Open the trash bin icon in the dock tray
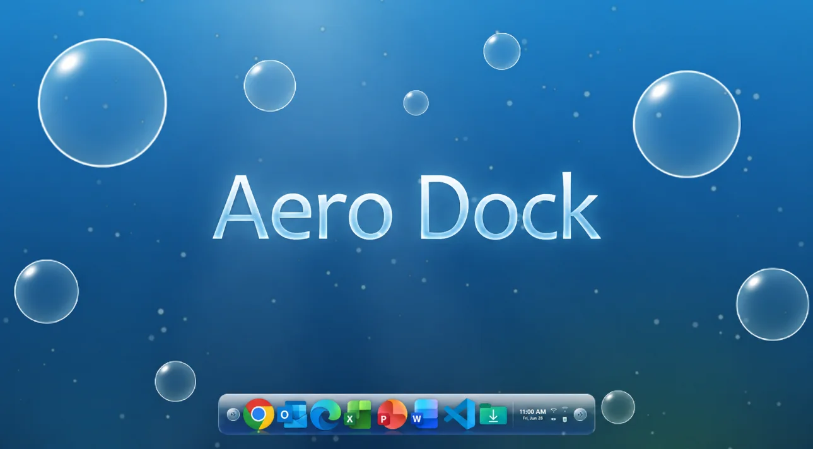This screenshot has height=449, width=813. coord(564,419)
